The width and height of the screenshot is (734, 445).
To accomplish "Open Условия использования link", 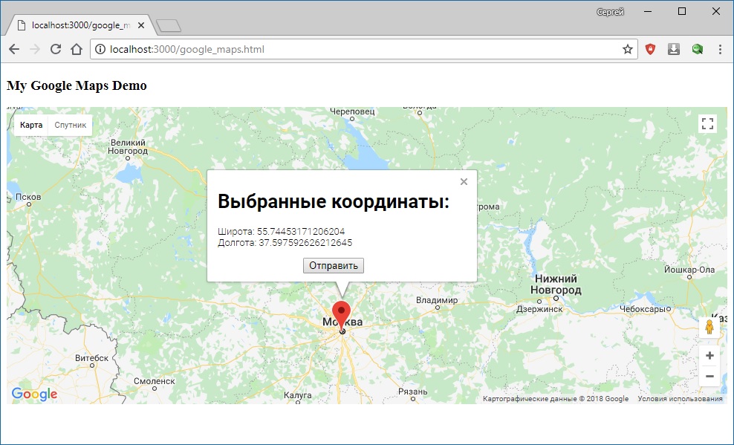I will pyautogui.click(x=680, y=399).
